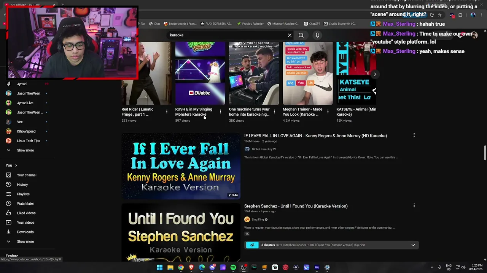The width and height of the screenshot is (487, 273).
Task: Open the ChatGPT bookmark
Action: pyautogui.click(x=312, y=24)
